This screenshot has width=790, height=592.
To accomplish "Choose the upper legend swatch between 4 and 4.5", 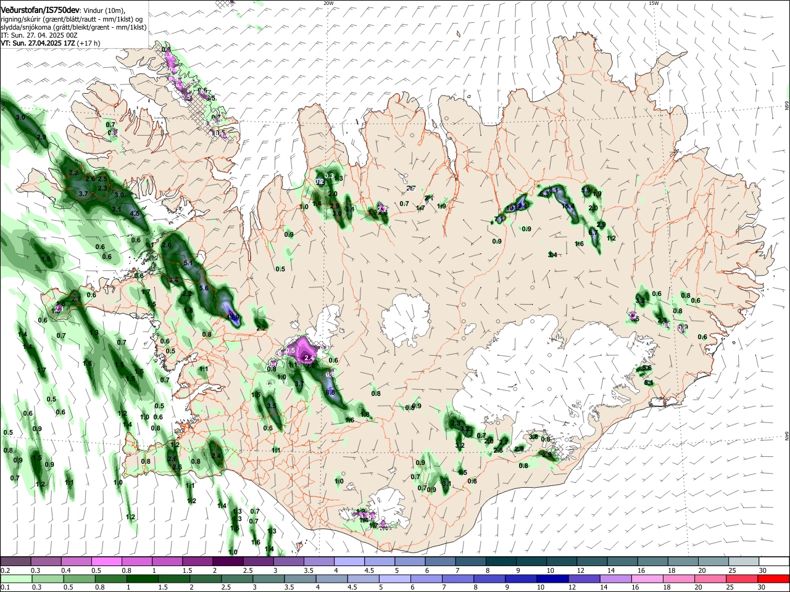I will (348, 561).
